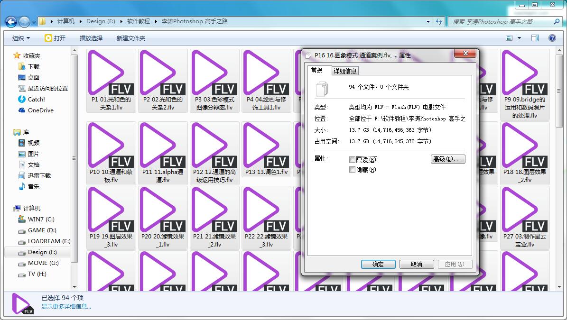567x320 pixels.
Task: Click the refresh icon in address bar
Action: (x=438, y=21)
